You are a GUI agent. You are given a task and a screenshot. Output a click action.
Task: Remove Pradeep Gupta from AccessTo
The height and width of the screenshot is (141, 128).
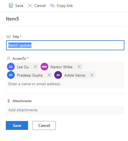(x=49, y=75)
